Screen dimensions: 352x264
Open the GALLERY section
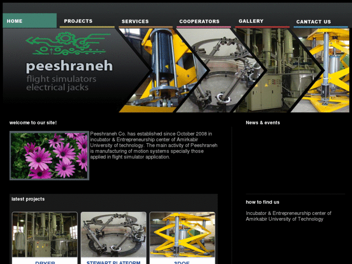pyautogui.click(x=262, y=21)
